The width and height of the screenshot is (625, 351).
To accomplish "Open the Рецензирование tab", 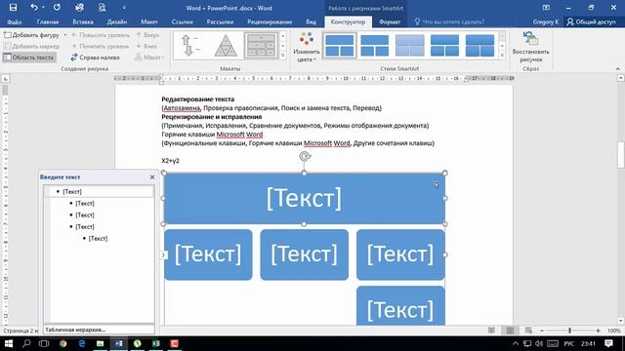I will 270,21.
